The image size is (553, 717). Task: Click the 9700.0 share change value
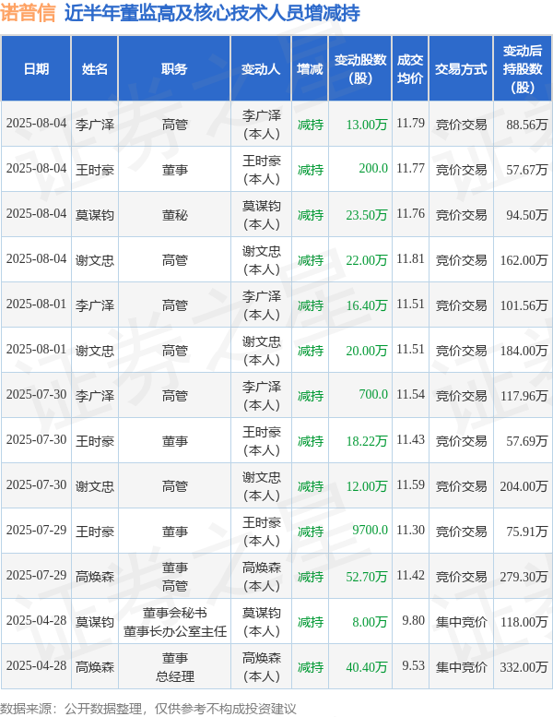click(370, 530)
